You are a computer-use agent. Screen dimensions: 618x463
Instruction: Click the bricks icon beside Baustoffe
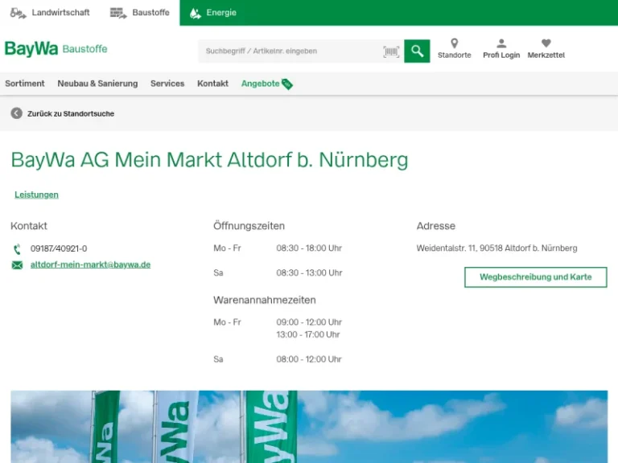click(x=118, y=13)
